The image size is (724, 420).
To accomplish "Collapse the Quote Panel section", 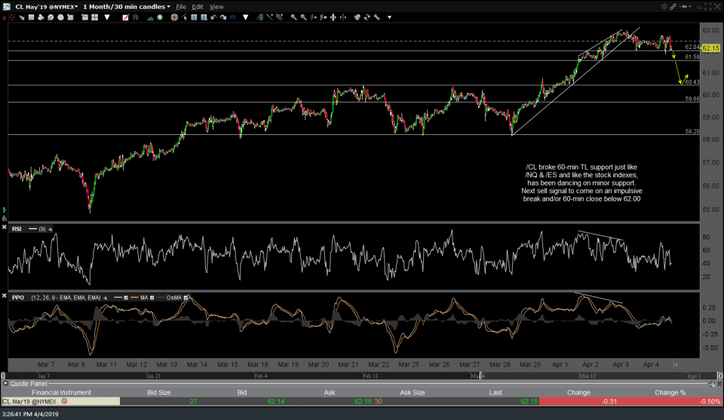I will pyautogui.click(x=5, y=384).
